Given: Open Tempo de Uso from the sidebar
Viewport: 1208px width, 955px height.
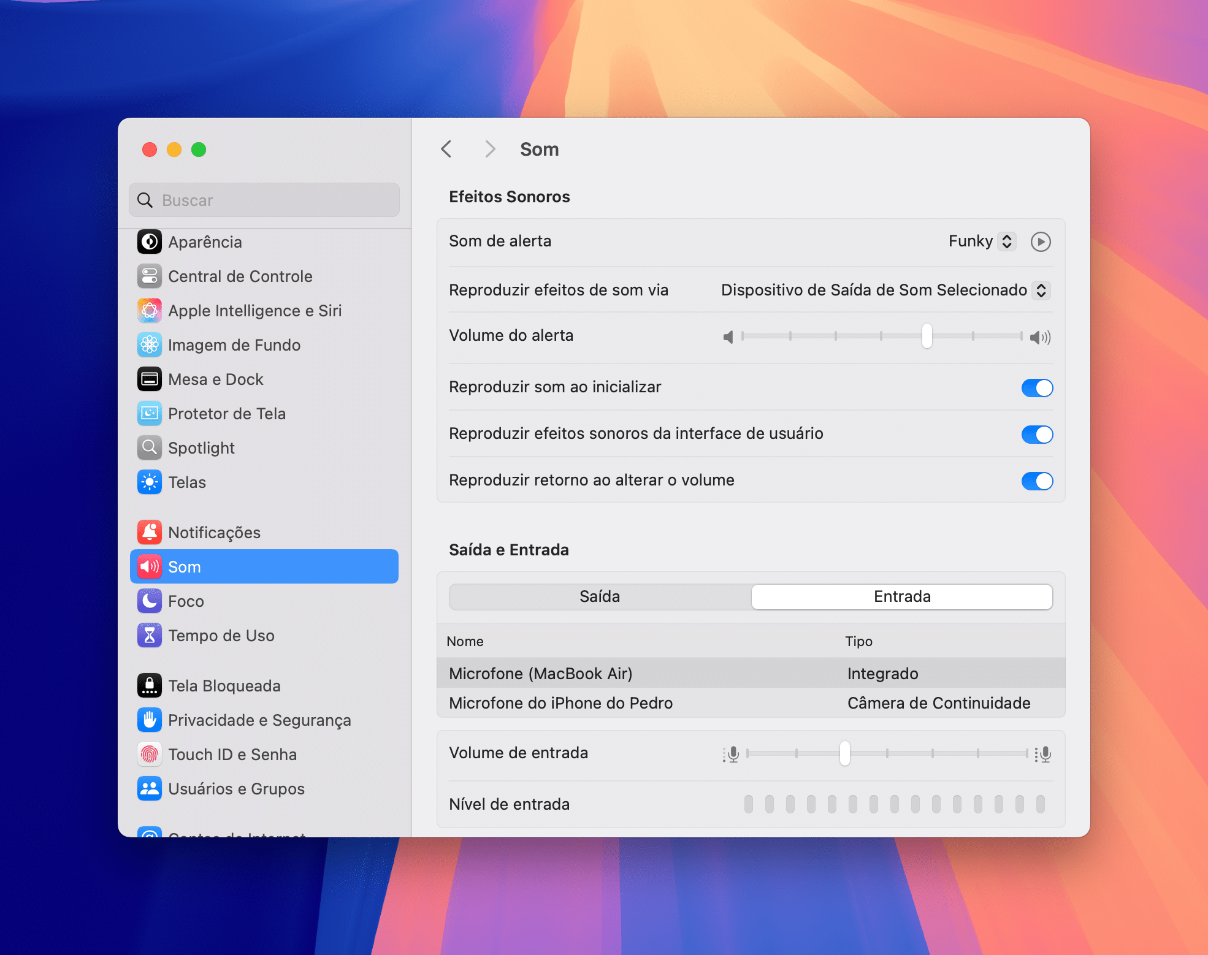Looking at the screenshot, I should [264, 636].
